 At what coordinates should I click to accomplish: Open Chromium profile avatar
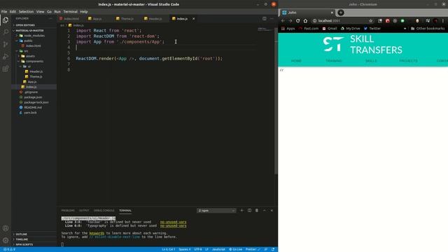click(x=435, y=20)
